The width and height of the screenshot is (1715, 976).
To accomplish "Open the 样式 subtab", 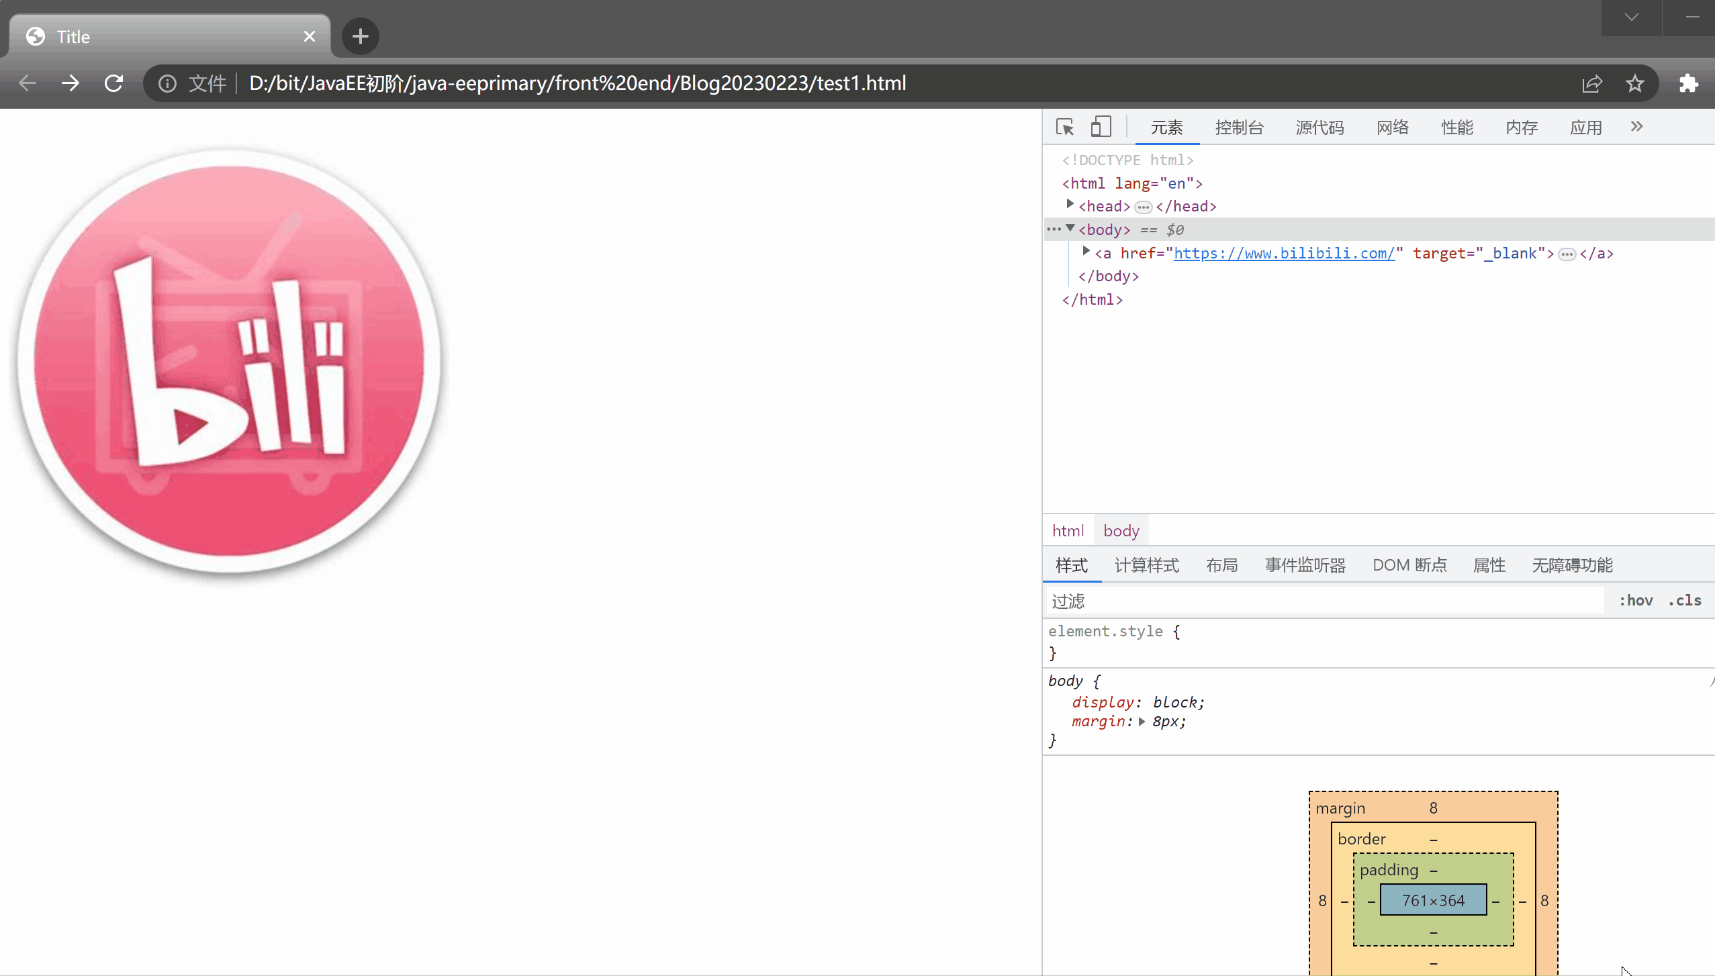I will [1072, 565].
